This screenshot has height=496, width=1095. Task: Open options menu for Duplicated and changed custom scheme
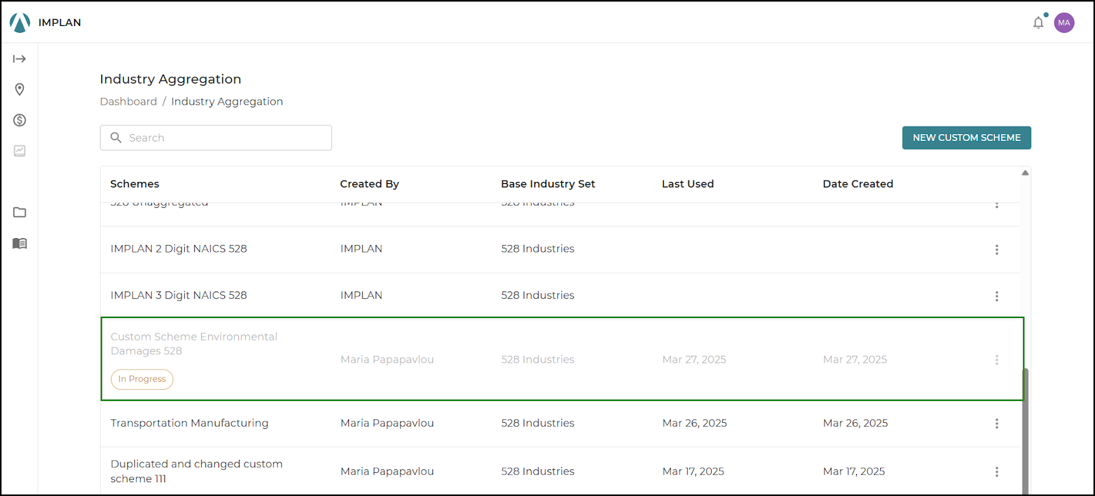click(x=996, y=471)
